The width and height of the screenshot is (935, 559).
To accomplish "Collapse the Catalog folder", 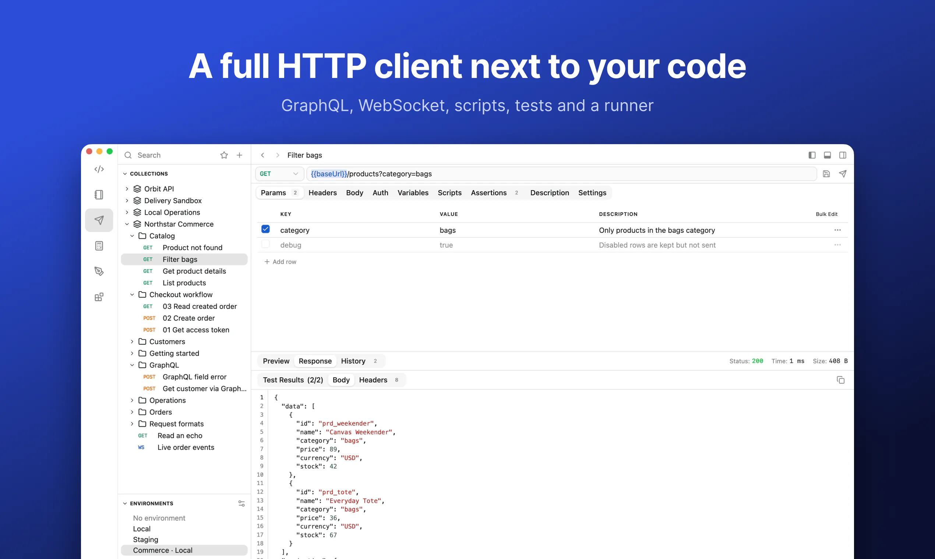I will (132, 236).
